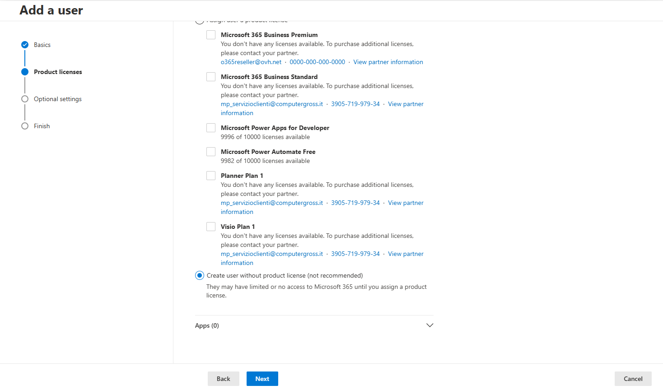
Task: Cancel the Add a user wizard
Action: click(633, 379)
